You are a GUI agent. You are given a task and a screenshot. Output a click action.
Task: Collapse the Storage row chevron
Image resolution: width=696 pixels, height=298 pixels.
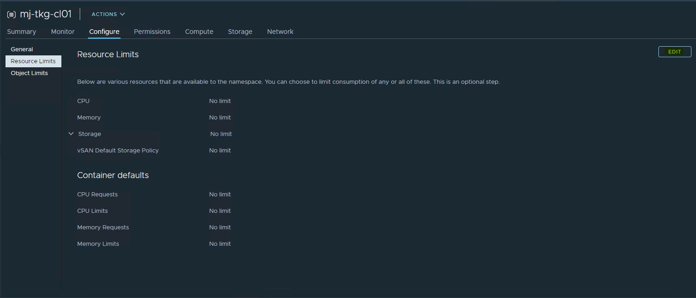pyautogui.click(x=71, y=134)
